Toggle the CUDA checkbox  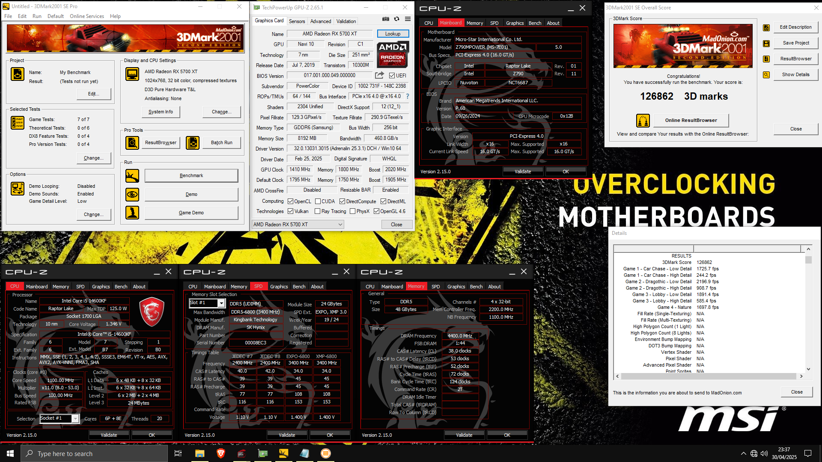(318, 201)
